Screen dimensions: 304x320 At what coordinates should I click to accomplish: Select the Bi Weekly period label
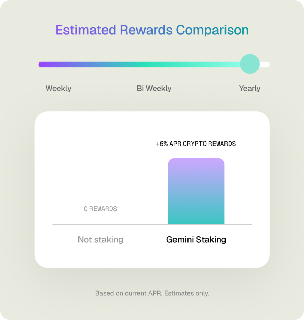[x=154, y=89]
